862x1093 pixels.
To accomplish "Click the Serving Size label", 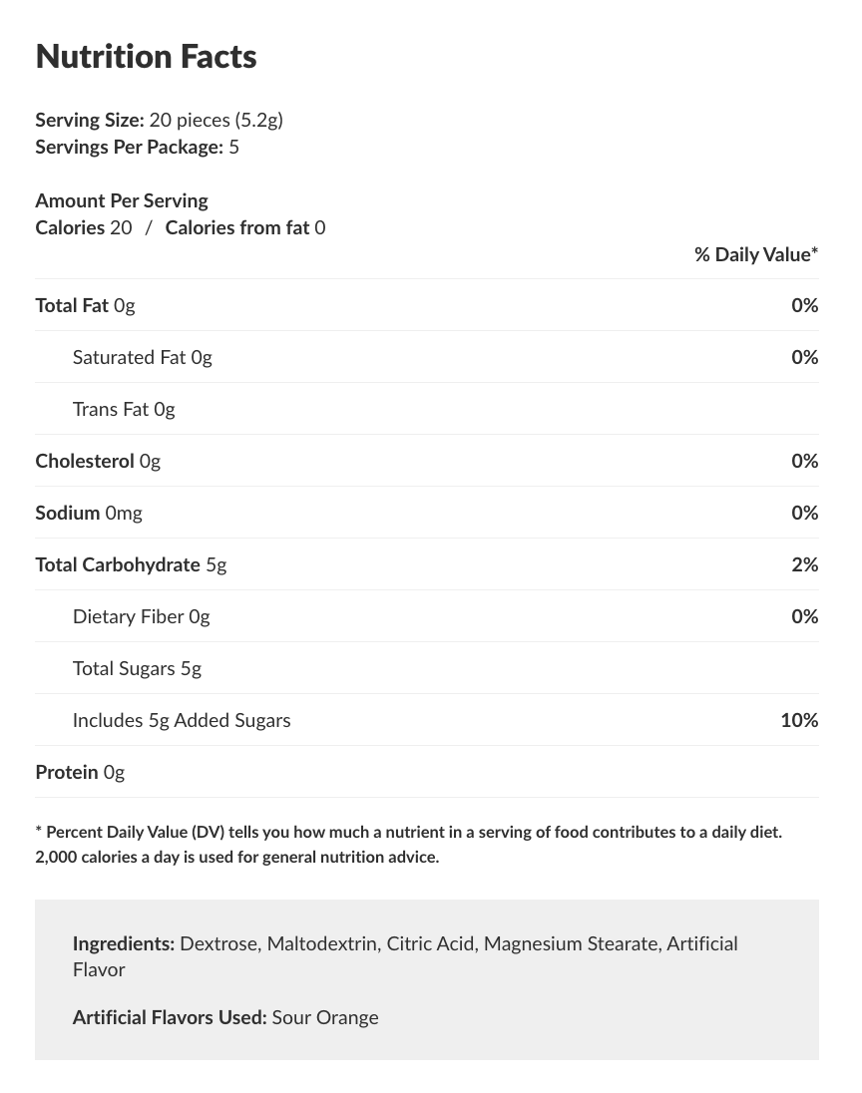I will 90,120.
